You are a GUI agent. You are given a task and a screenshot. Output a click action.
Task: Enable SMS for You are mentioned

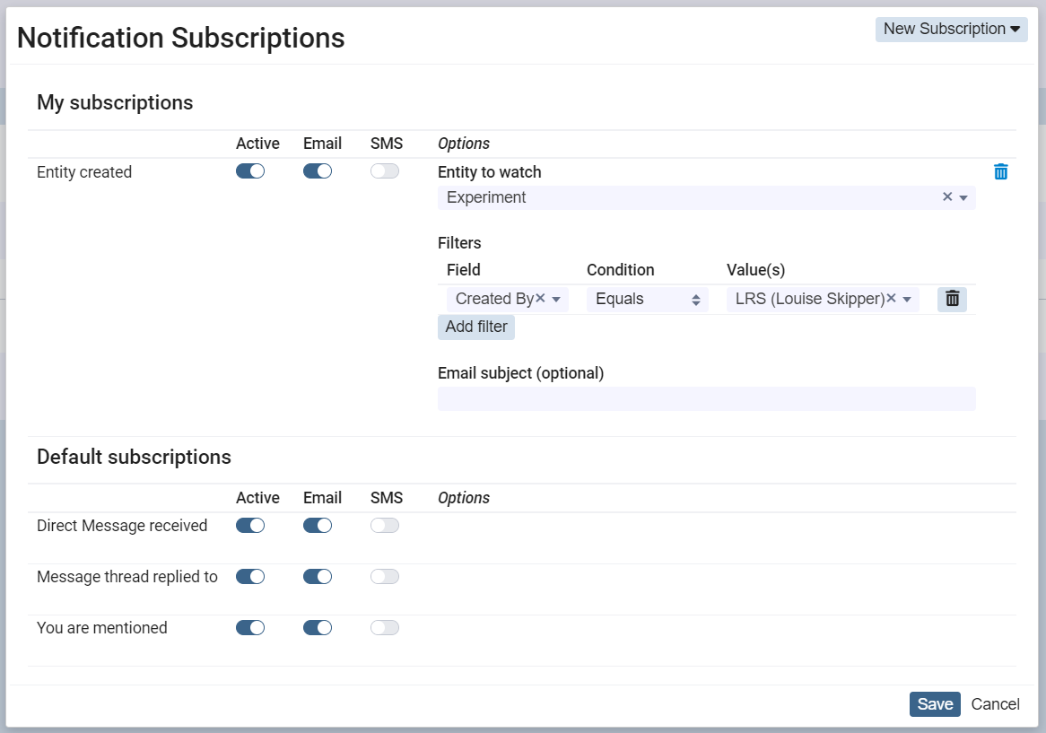pyautogui.click(x=385, y=628)
